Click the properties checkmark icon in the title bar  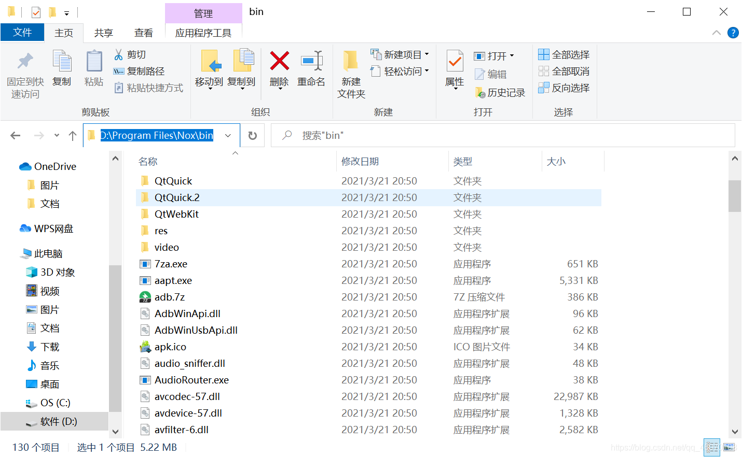click(x=36, y=12)
